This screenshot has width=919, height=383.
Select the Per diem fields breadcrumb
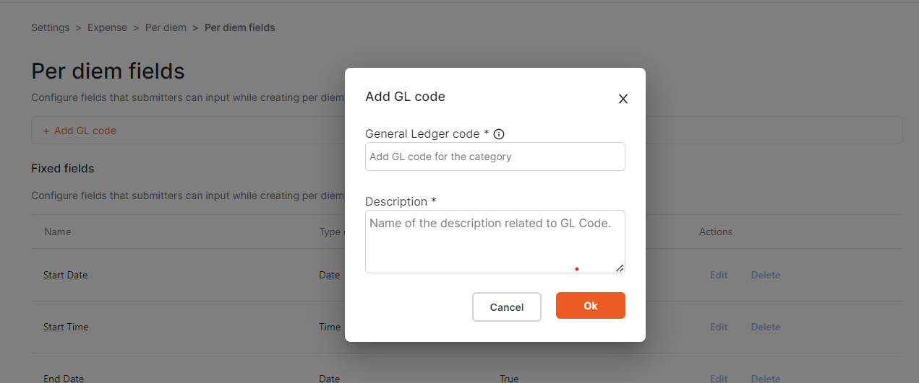[240, 27]
